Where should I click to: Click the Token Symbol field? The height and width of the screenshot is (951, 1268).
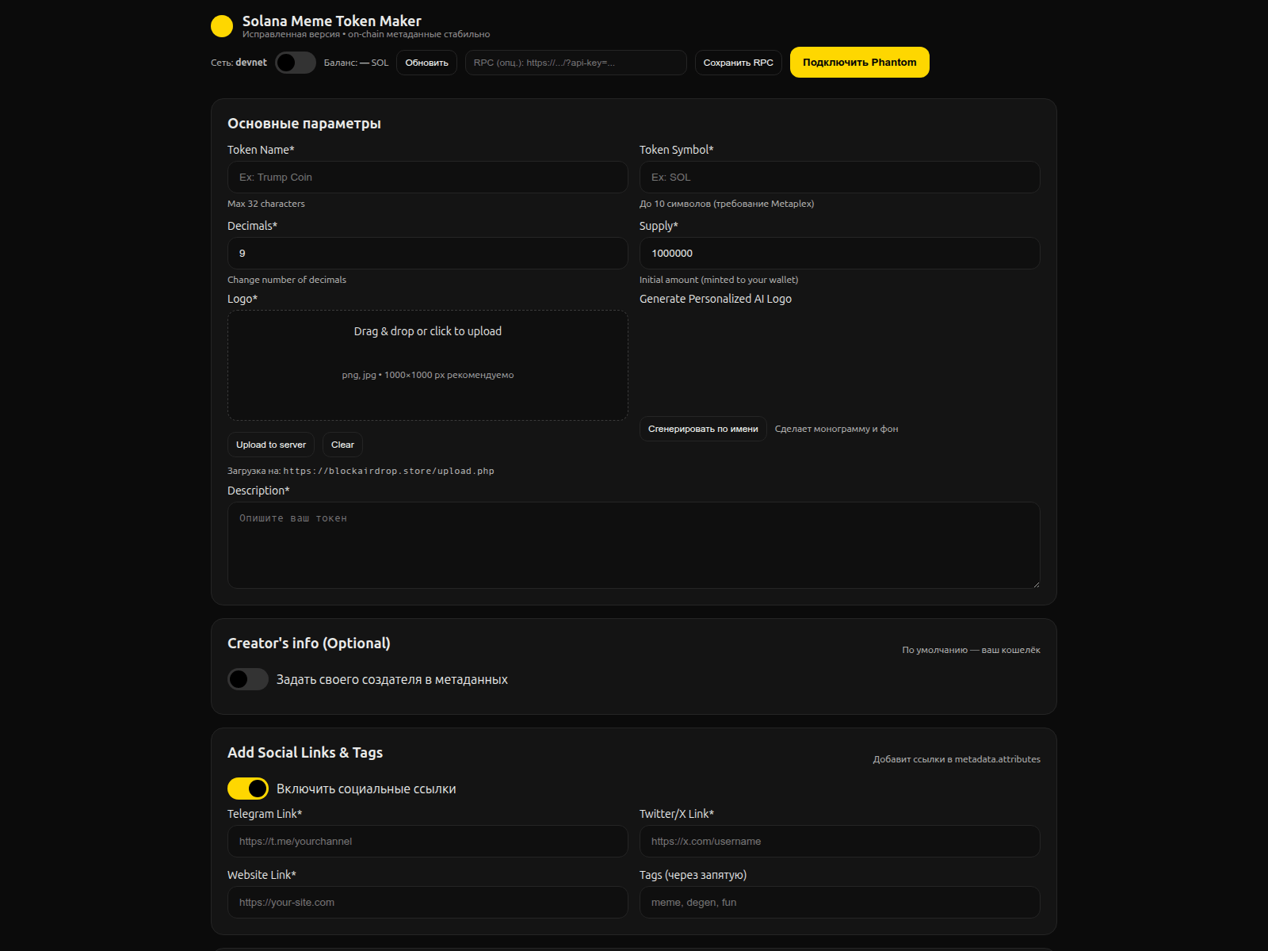pos(839,177)
